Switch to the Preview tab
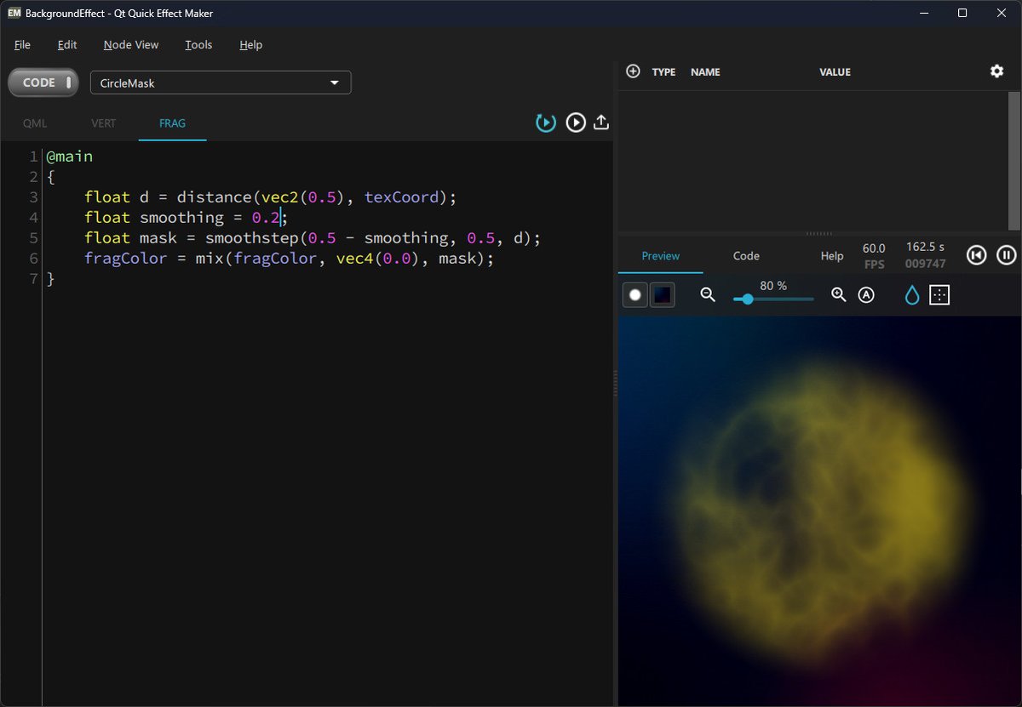 click(661, 255)
